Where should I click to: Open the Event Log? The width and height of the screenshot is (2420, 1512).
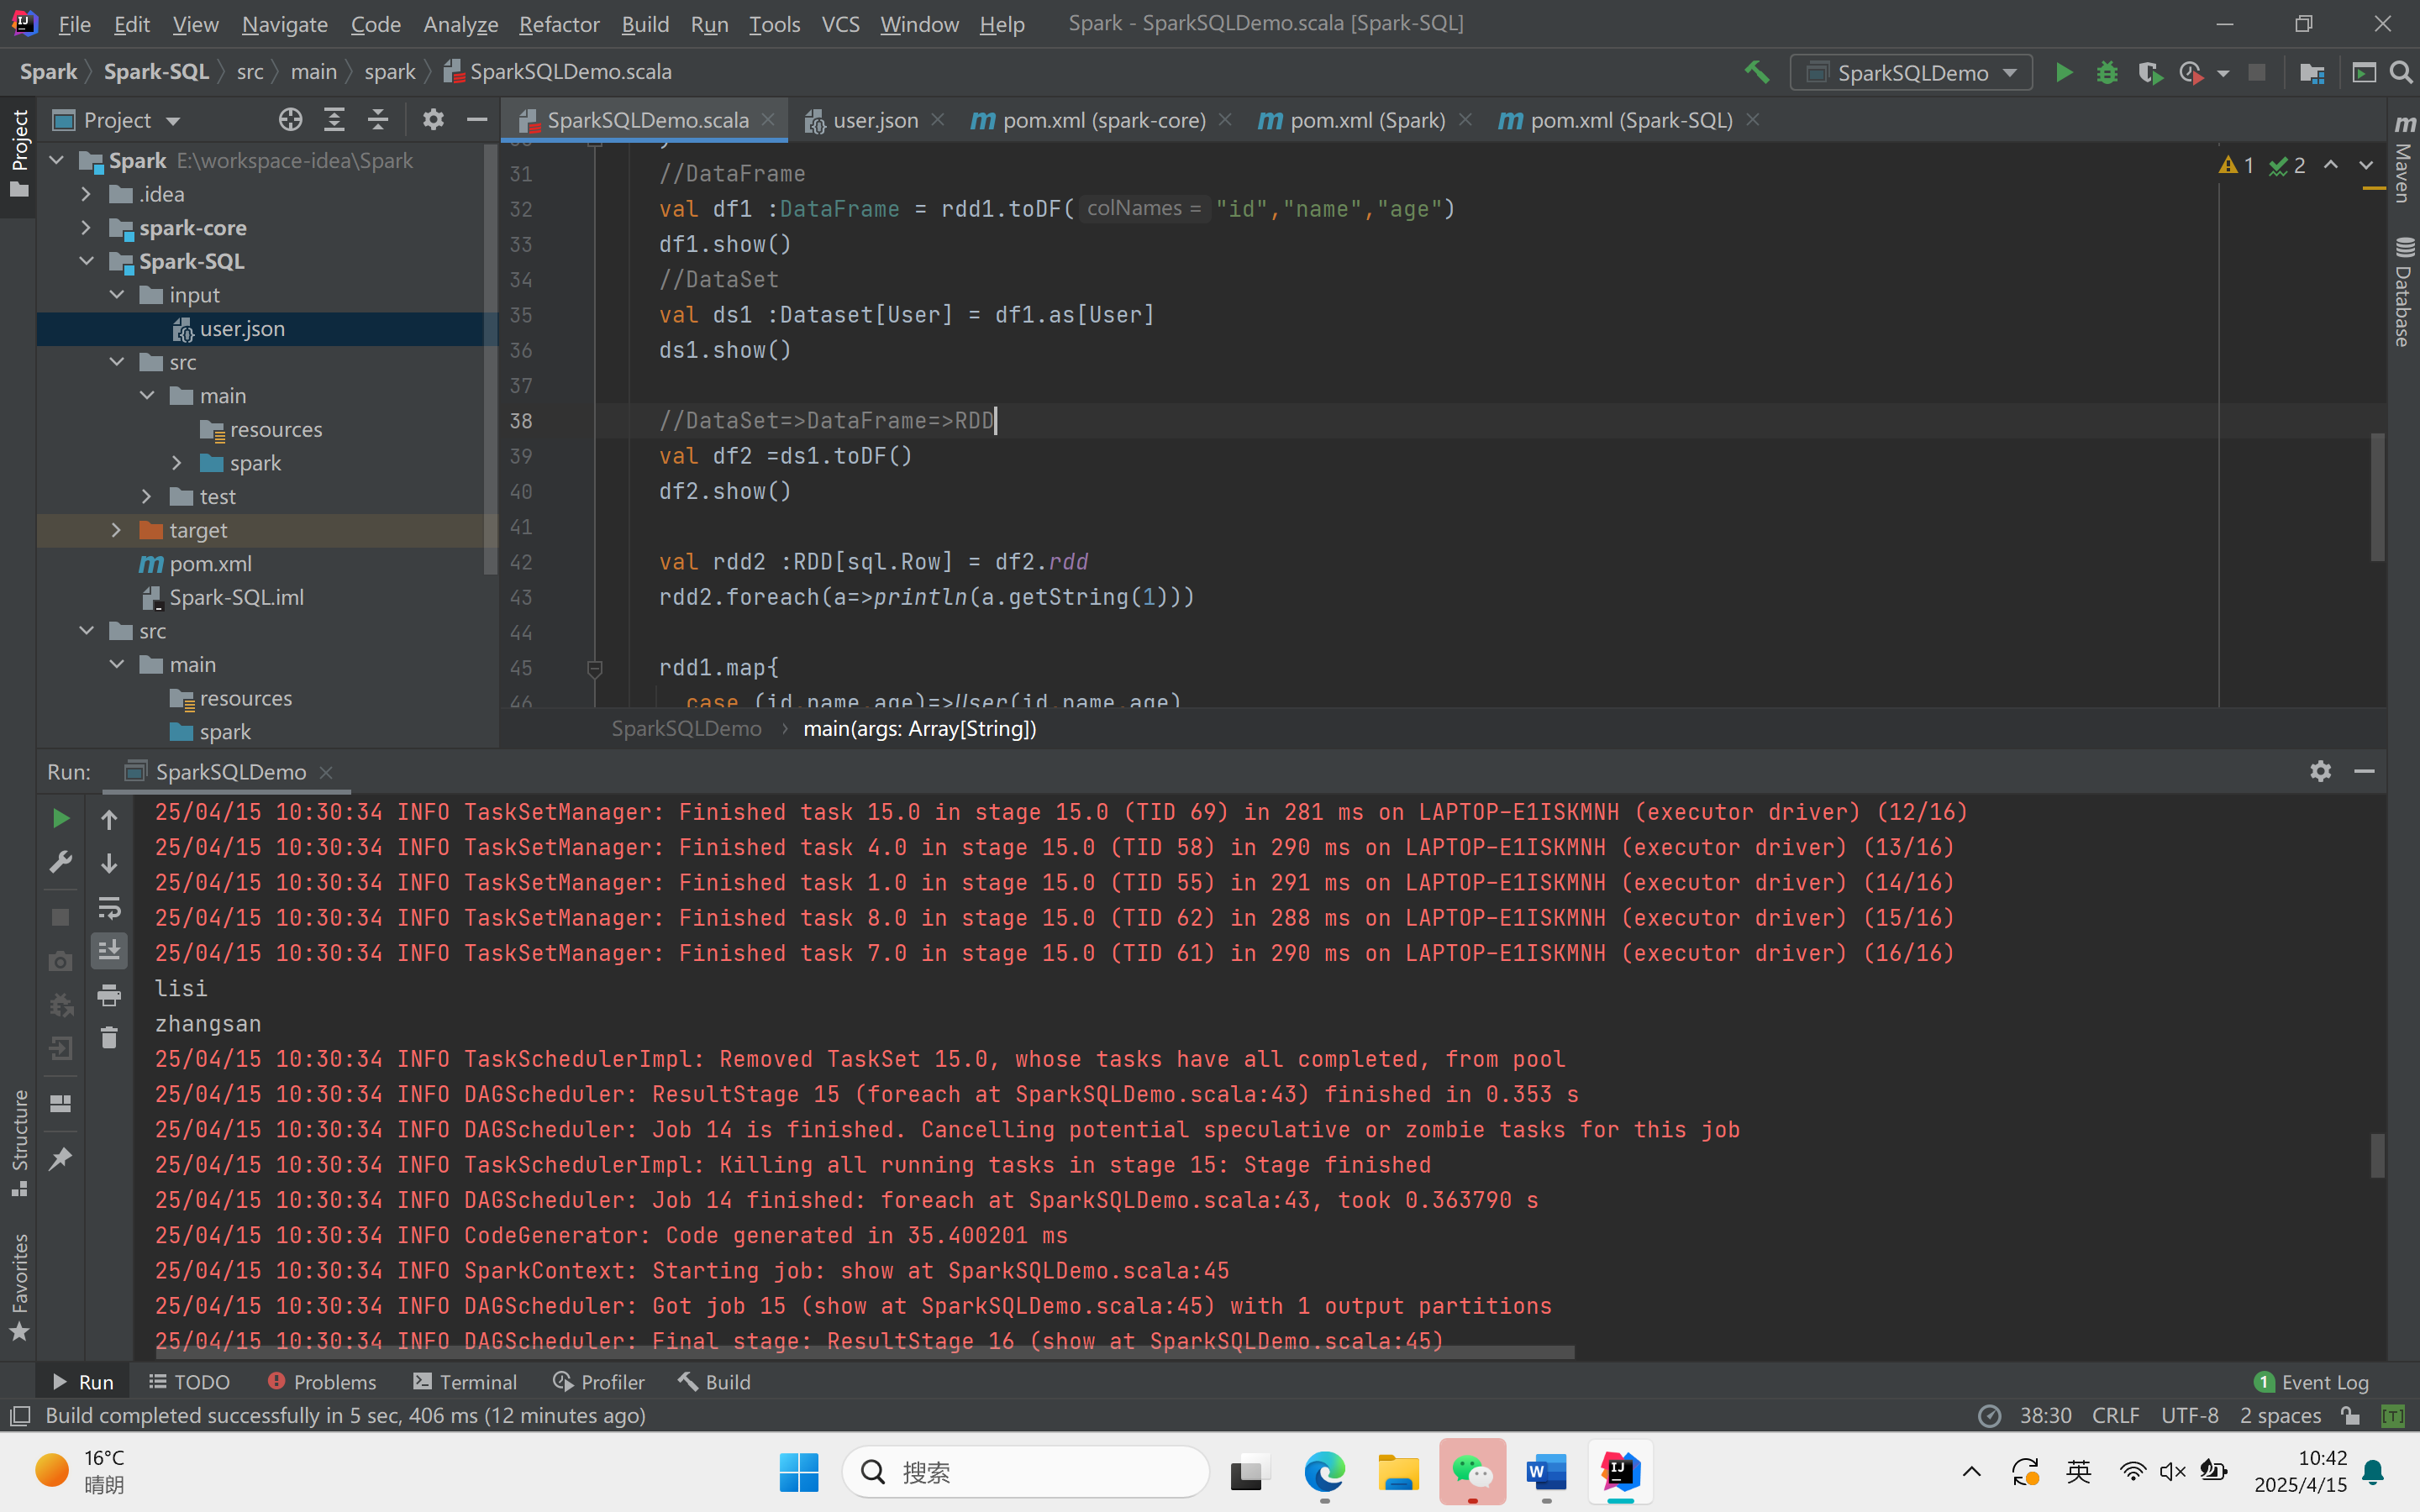pos(2312,1382)
